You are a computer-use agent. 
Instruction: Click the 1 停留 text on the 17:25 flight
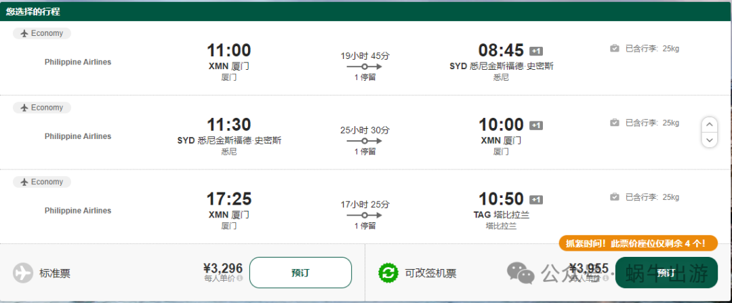[x=365, y=226]
